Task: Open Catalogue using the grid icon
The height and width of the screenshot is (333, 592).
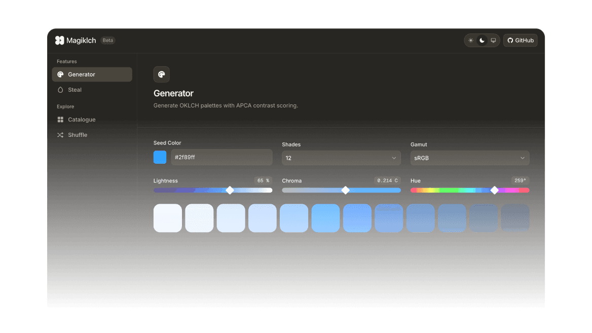Action: coord(61,120)
